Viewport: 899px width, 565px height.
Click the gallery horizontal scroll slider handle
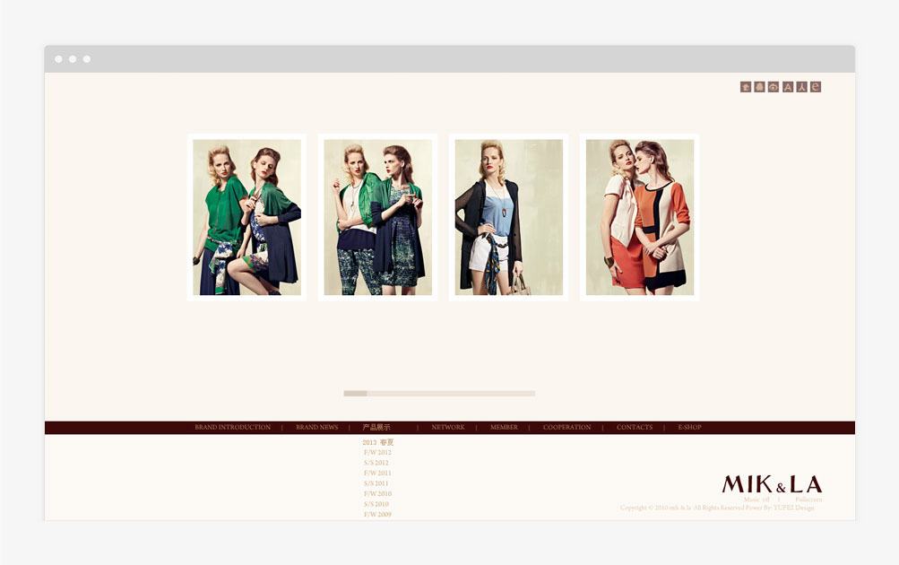tap(355, 393)
